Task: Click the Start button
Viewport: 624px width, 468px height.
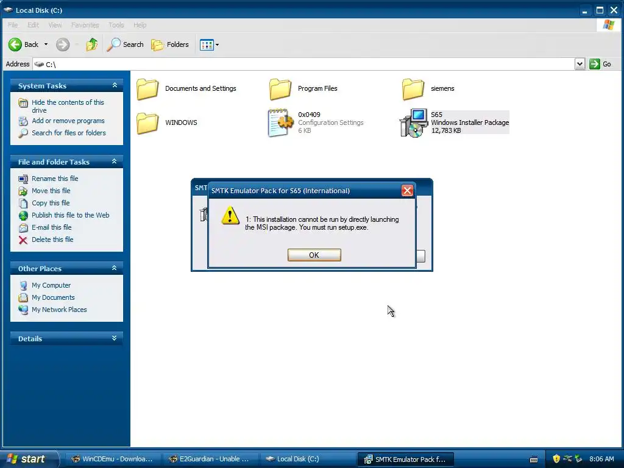Action: click(x=29, y=459)
